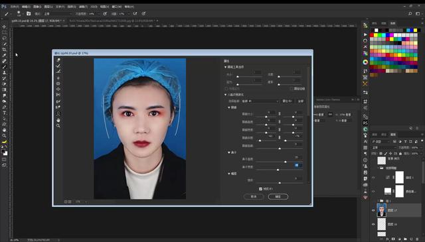Toggle visibility of 曲线 1 adjustment layer

[373, 178]
